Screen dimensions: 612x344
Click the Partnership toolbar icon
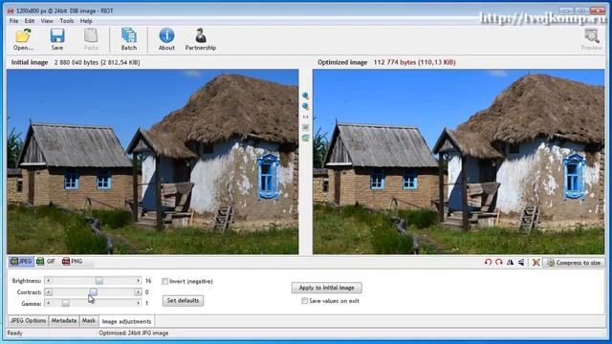(201, 39)
